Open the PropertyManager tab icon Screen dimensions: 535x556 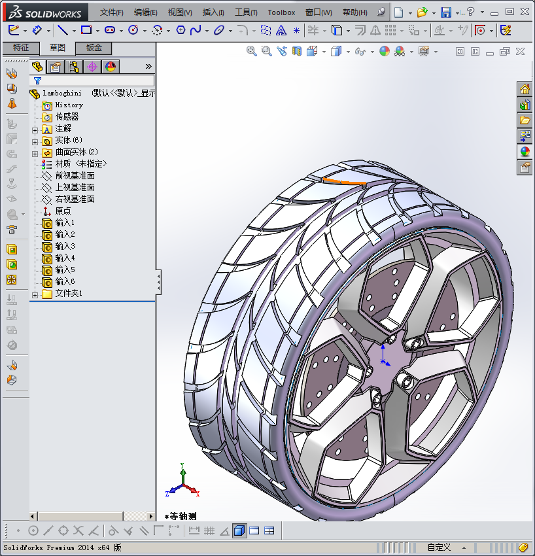(56, 67)
